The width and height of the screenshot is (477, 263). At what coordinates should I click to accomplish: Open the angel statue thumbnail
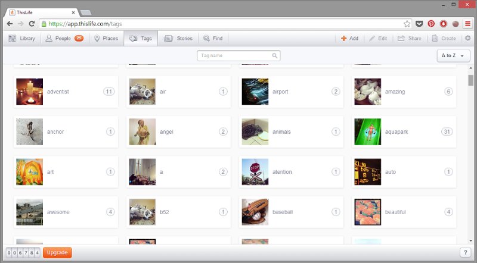tap(143, 132)
